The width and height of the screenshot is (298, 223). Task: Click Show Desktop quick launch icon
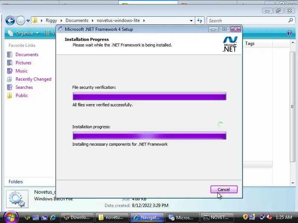tap(36, 217)
